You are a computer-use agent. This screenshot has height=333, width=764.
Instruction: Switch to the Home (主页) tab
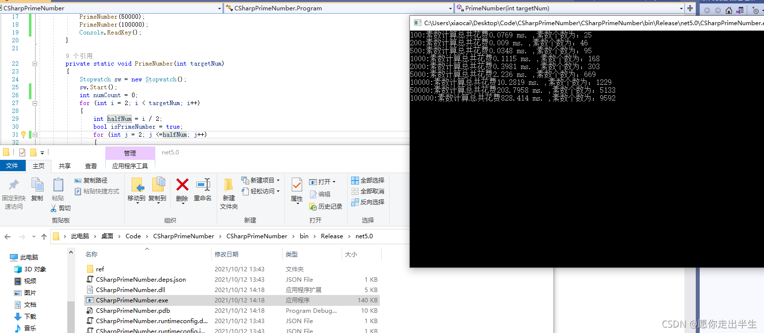click(39, 166)
